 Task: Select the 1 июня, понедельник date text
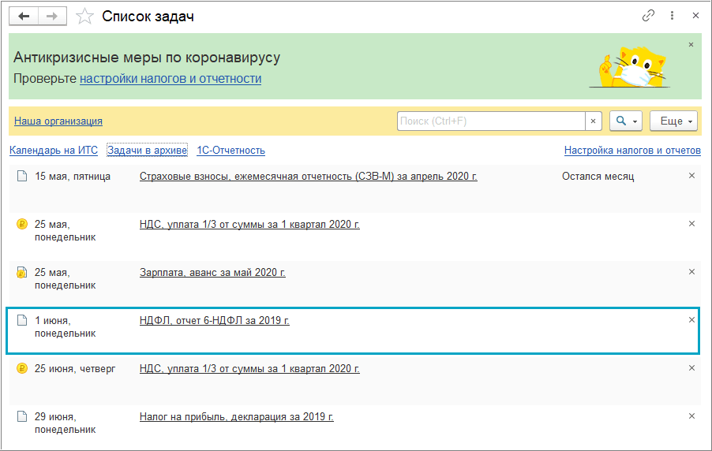tap(65, 327)
